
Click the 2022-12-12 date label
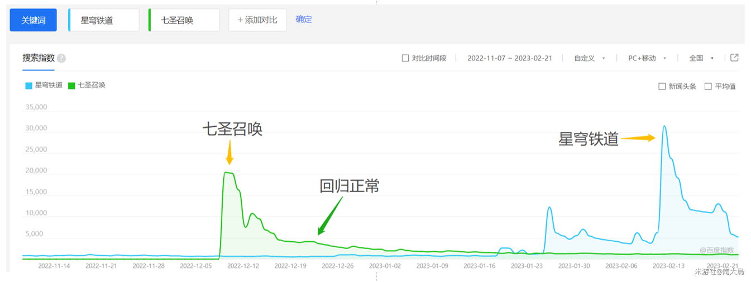pos(243,266)
